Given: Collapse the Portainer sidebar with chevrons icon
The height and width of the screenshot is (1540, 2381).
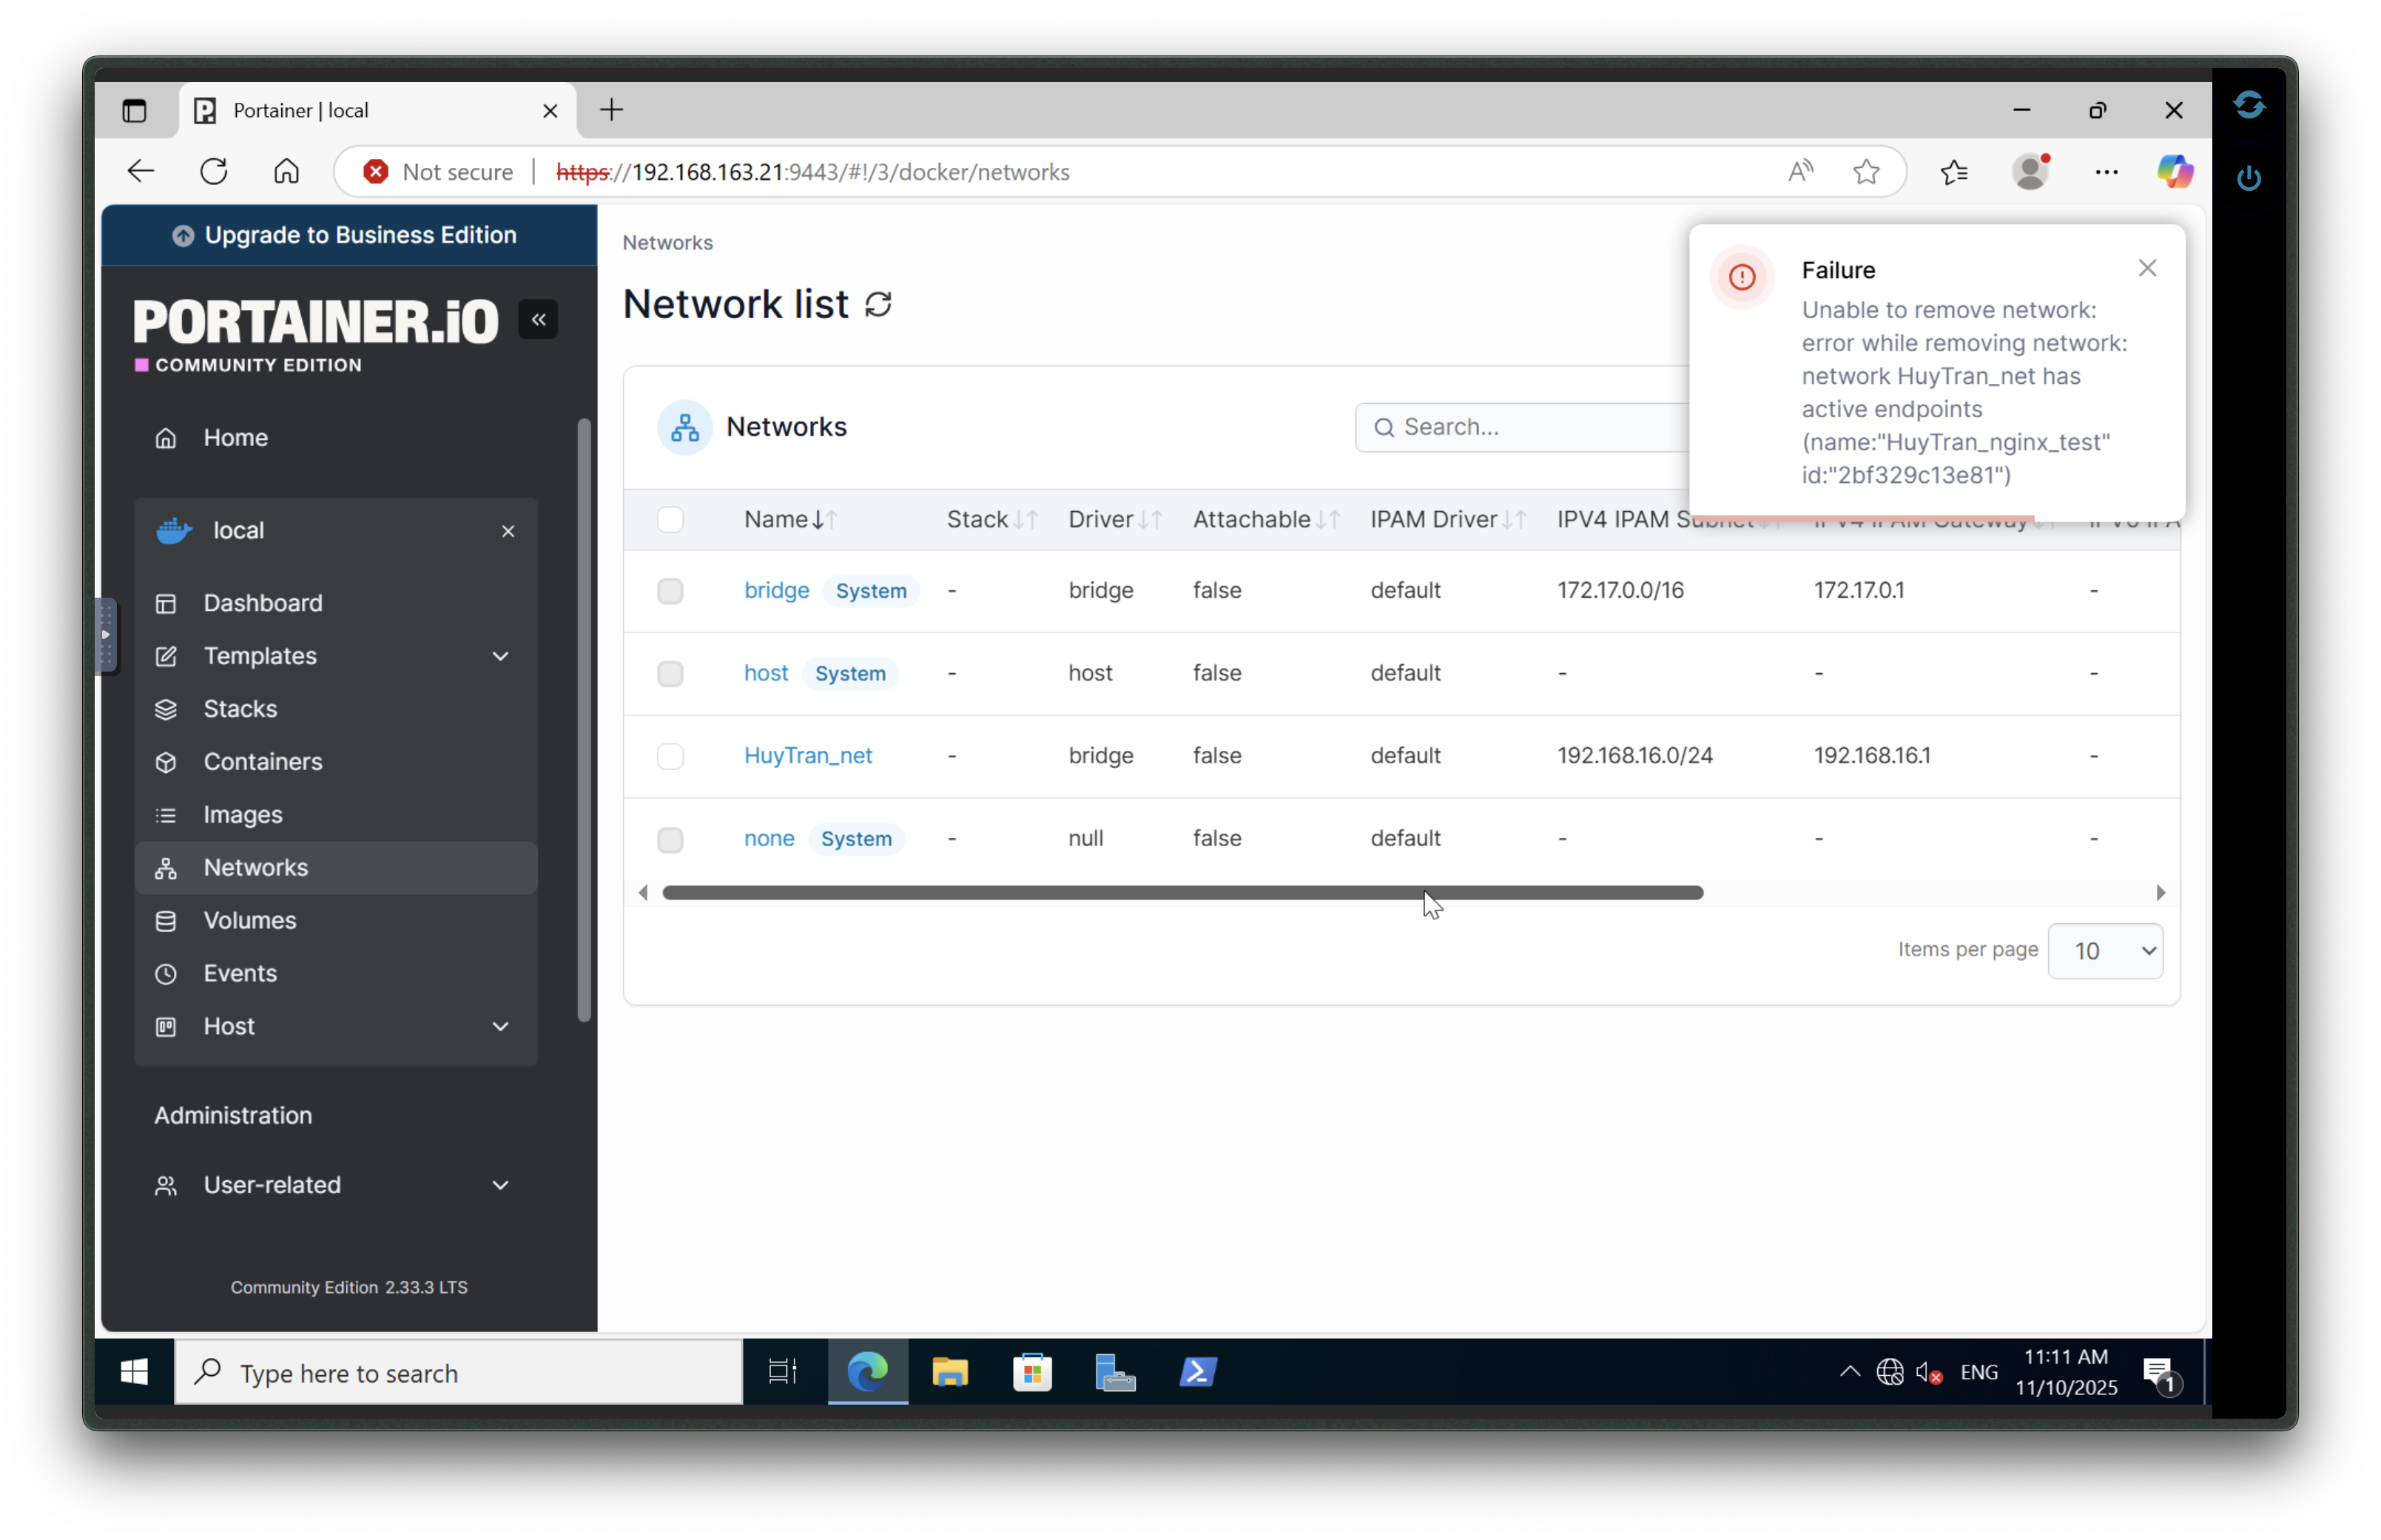Looking at the screenshot, I should tap(538, 320).
